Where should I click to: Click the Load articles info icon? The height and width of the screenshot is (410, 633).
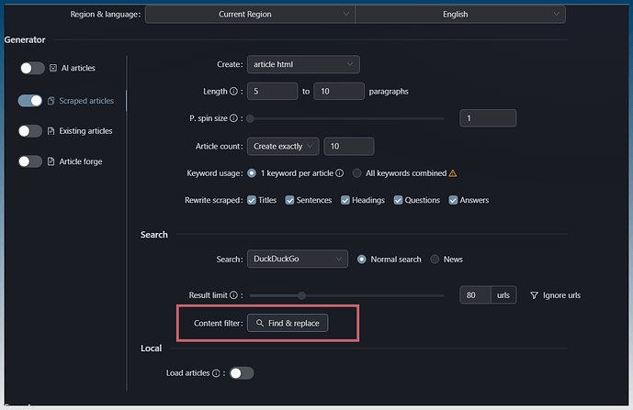216,373
